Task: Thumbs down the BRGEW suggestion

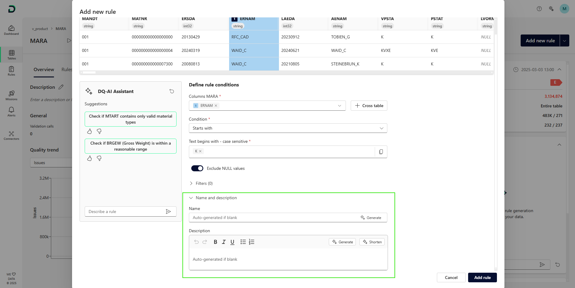Action: tap(99, 158)
